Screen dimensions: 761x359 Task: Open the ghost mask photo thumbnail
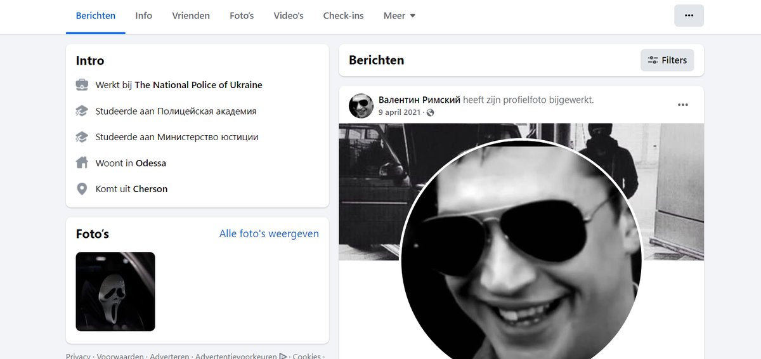tap(115, 292)
